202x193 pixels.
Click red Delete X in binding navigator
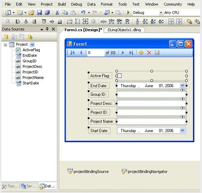pos(149,53)
